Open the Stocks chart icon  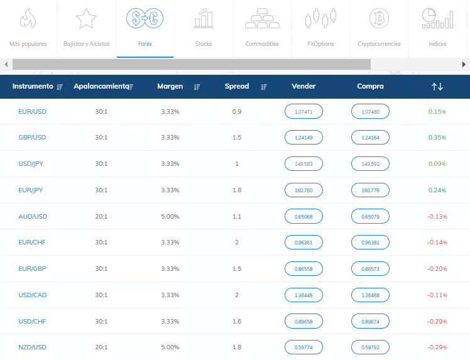[x=203, y=19]
